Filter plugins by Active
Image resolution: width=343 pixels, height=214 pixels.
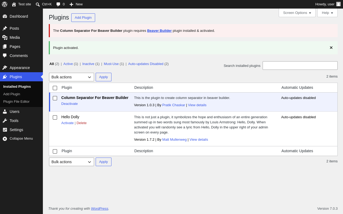(x=68, y=64)
